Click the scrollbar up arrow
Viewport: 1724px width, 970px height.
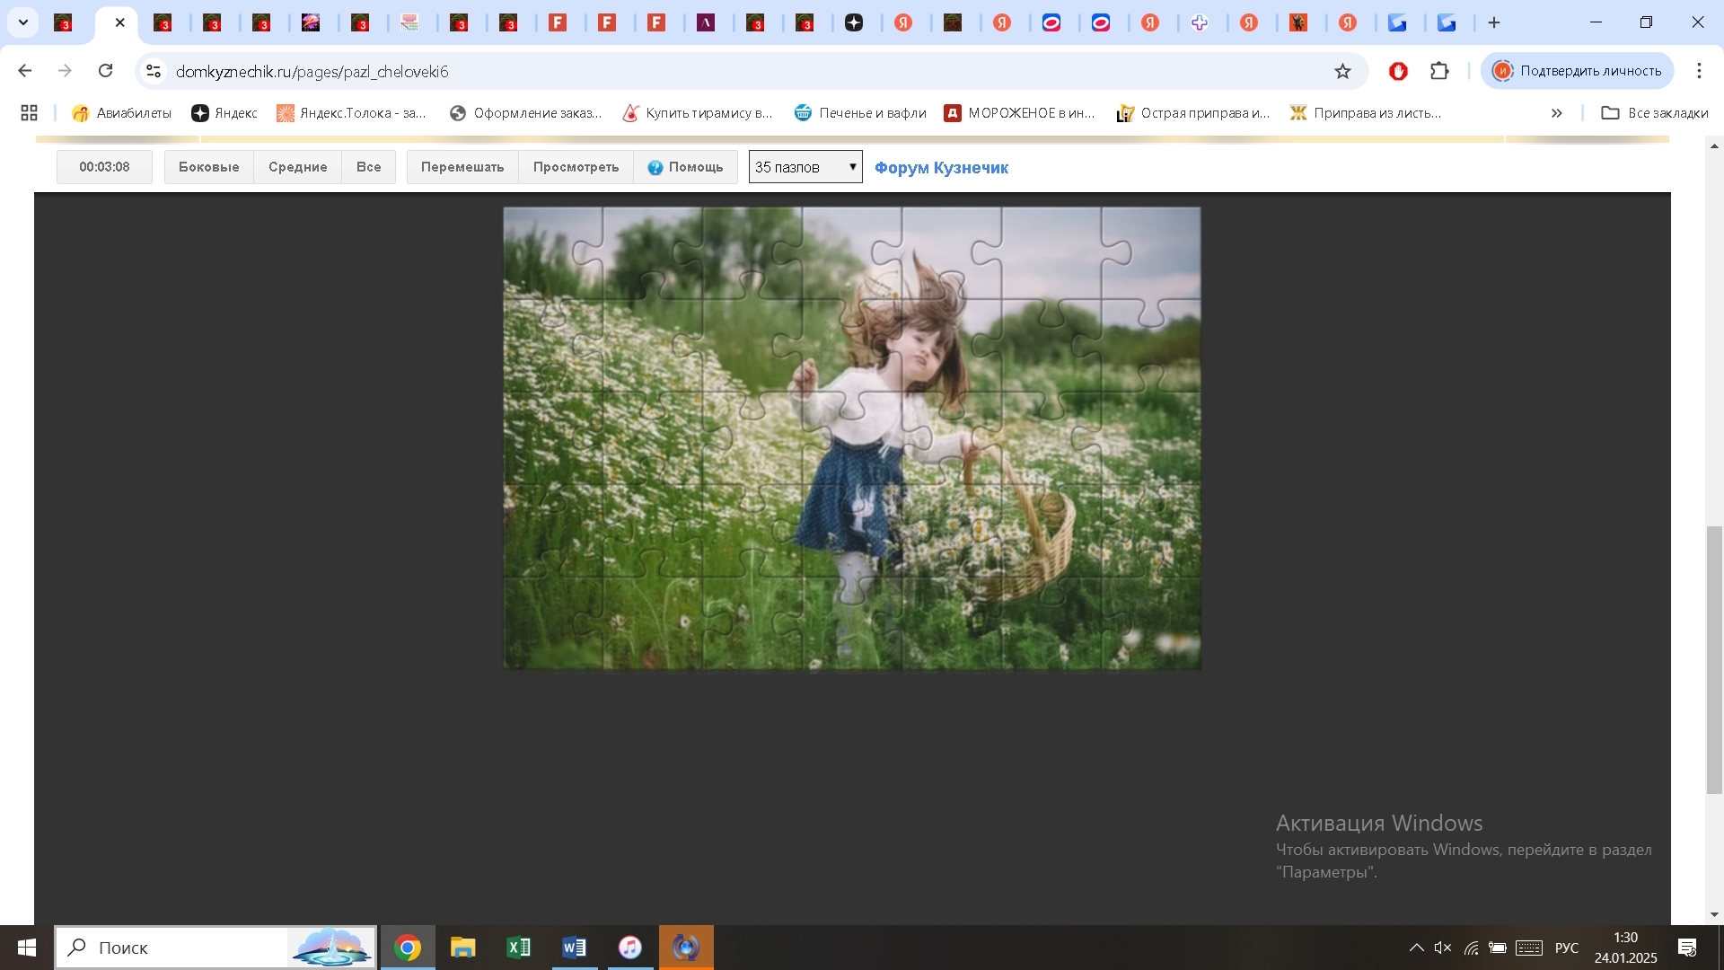coord(1714,145)
